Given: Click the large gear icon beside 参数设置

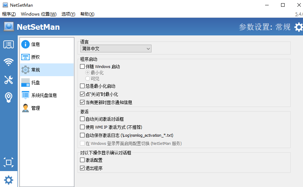Looking at the screenshot, I should pyautogui.click(x=298, y=27).
